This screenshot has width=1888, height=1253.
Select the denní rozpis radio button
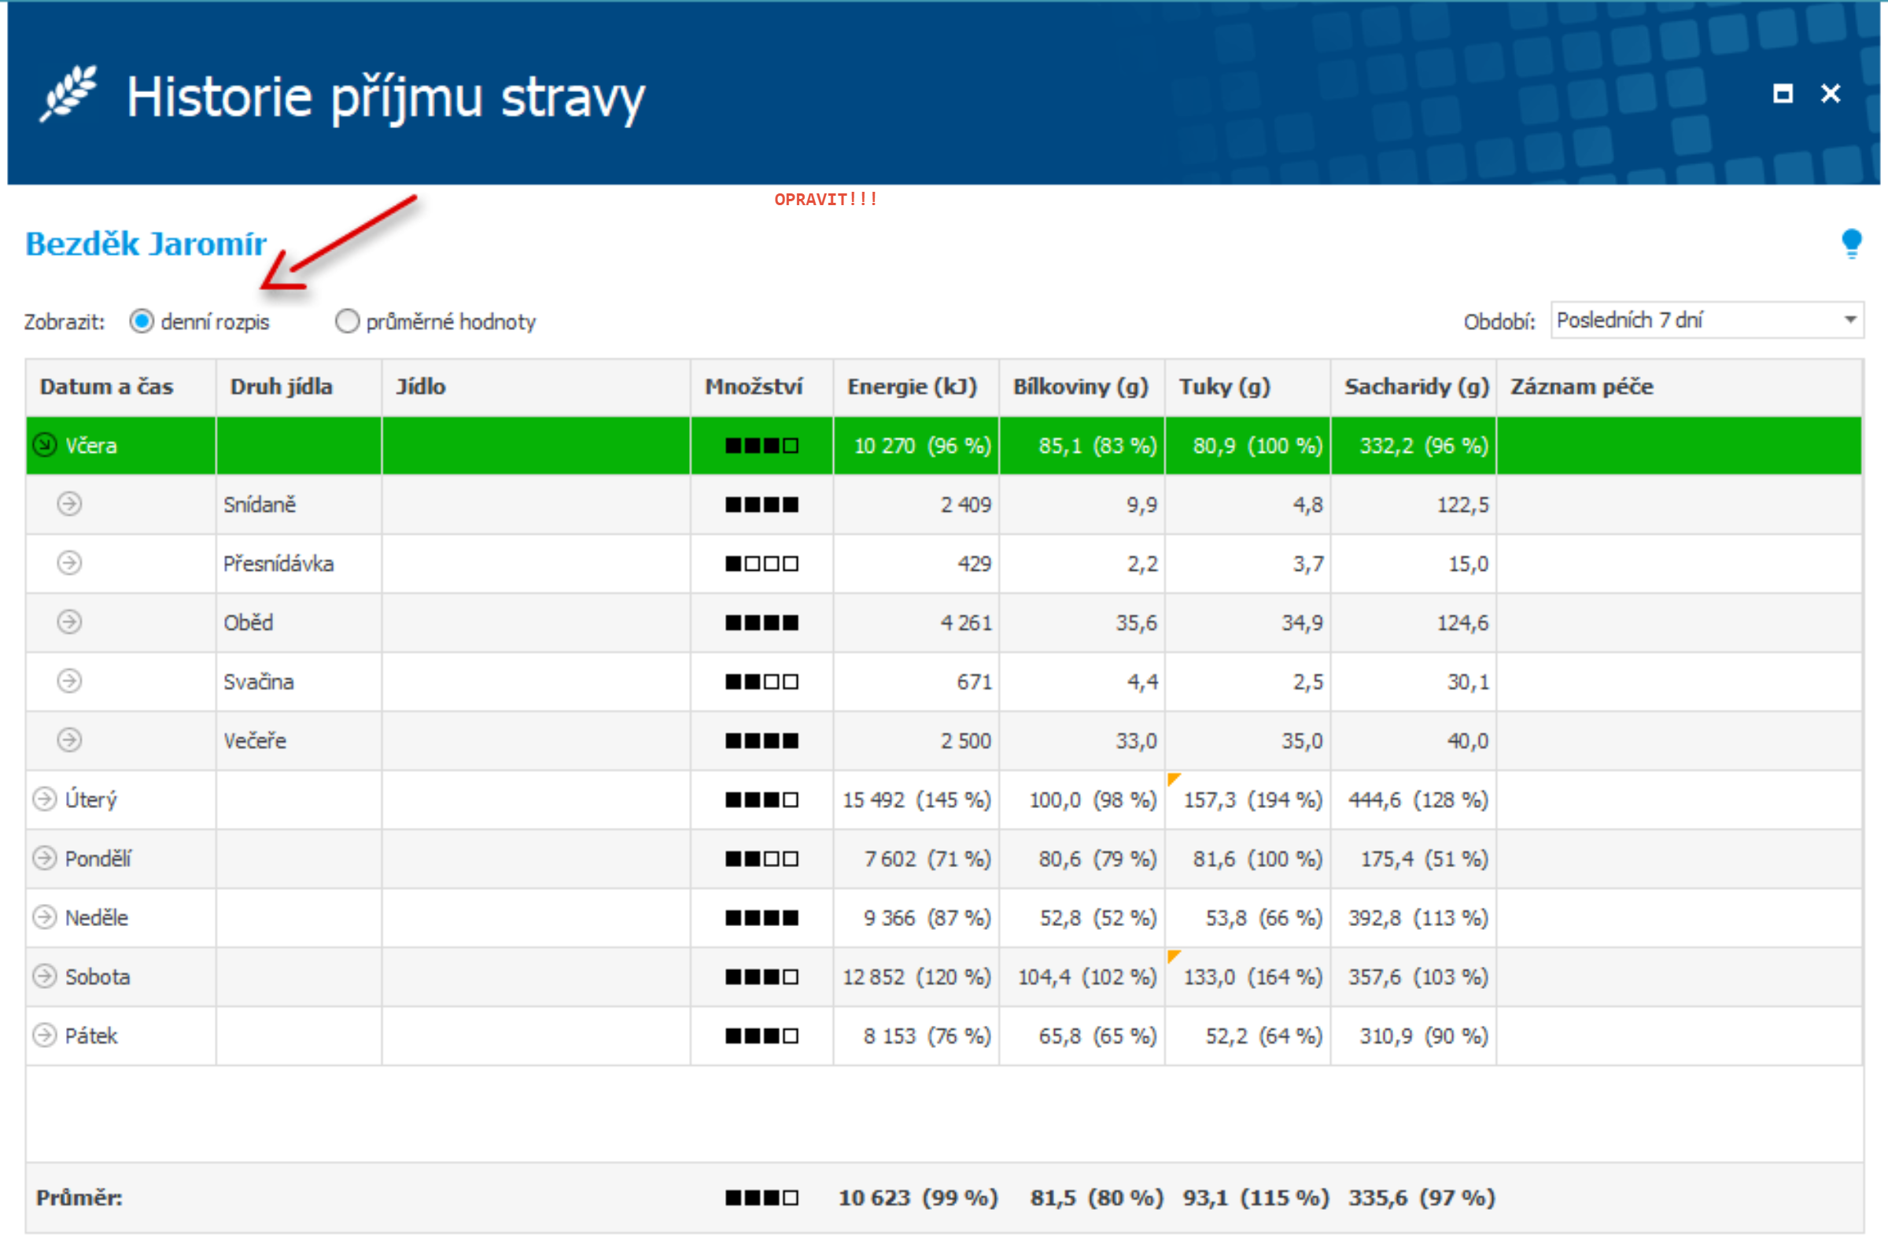[142, 322]
